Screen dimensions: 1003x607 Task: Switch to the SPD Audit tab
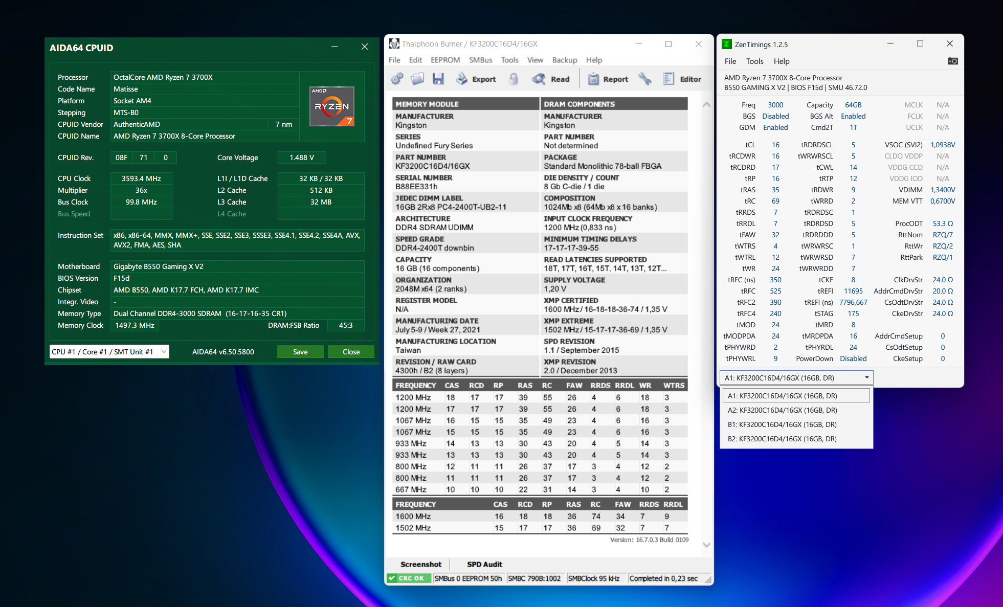tap(484, 564)
